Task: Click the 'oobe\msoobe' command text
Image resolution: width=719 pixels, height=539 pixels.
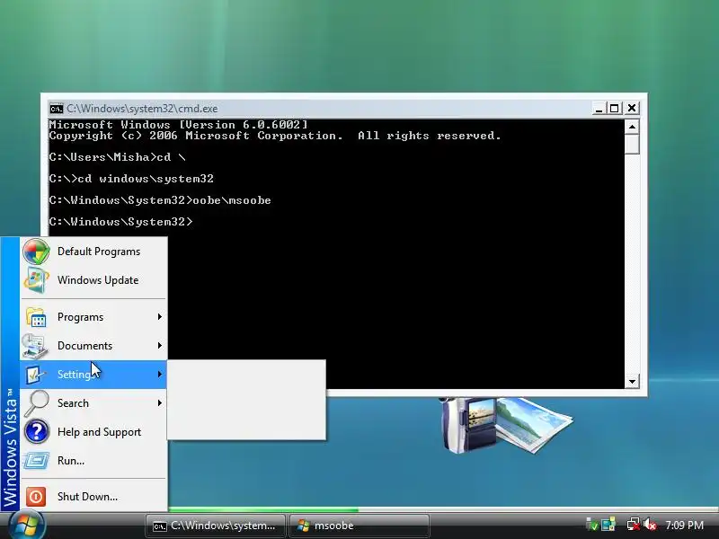Action: (232, 200)
